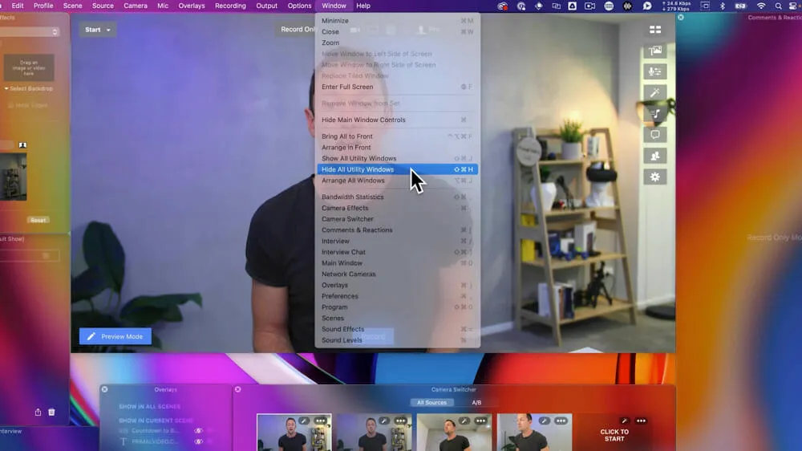Open the overlays picture icon
This screenshot has width=802, height=451.
pos(655,51)
